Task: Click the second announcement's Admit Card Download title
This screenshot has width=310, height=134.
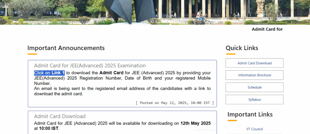Action: click(60, 116)
